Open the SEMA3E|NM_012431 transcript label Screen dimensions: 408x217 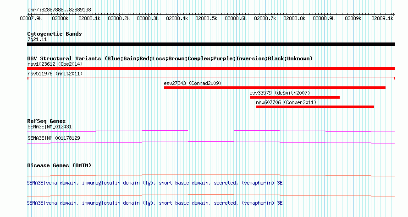click(50, 127)
